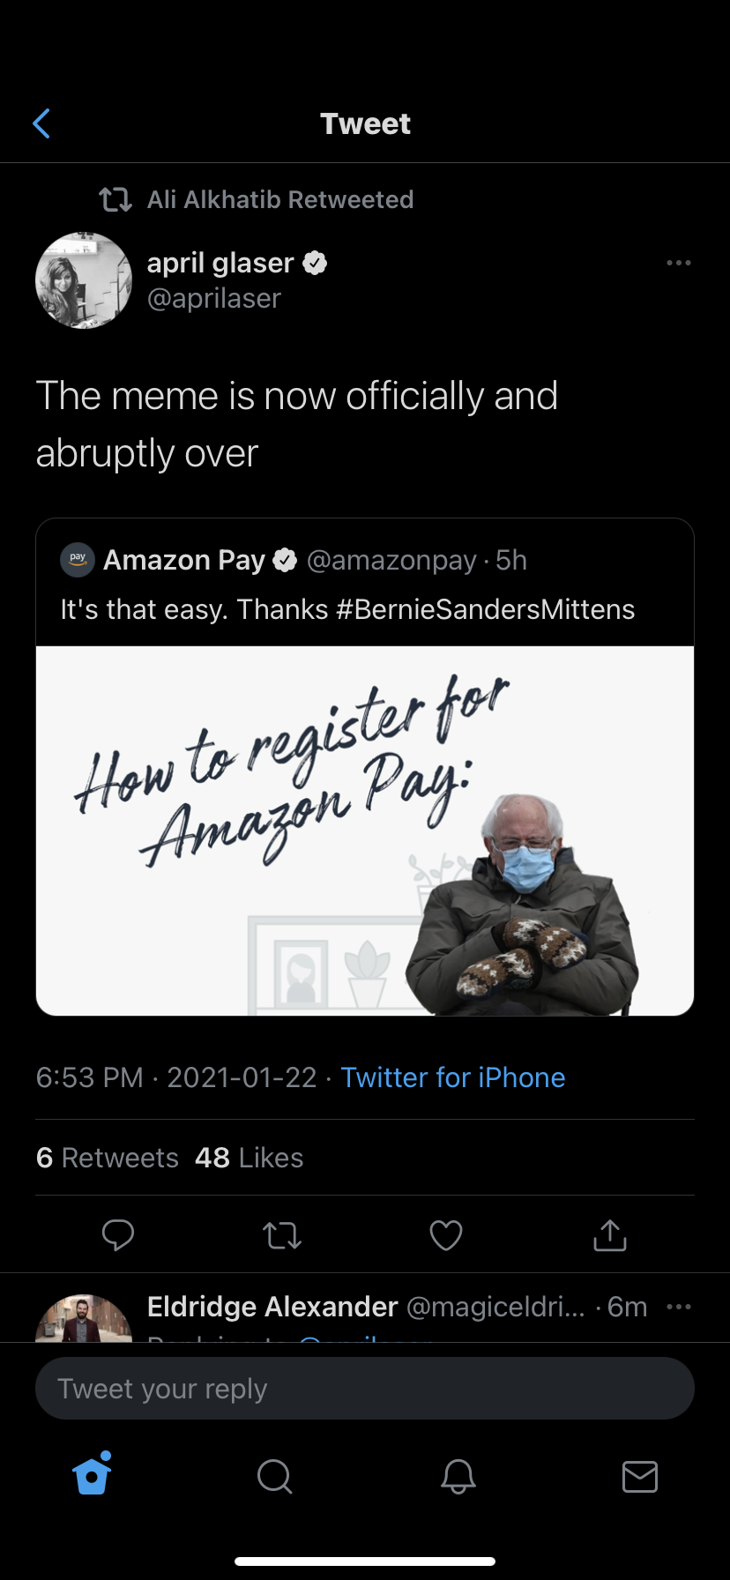This screenshot has height=1580, width=730.
Task: View the 48 Likes list
Action: 249,1158
